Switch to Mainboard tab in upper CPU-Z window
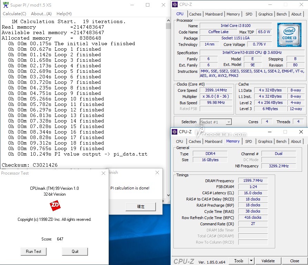The image size is (308, 265). [x=214, y=14]
